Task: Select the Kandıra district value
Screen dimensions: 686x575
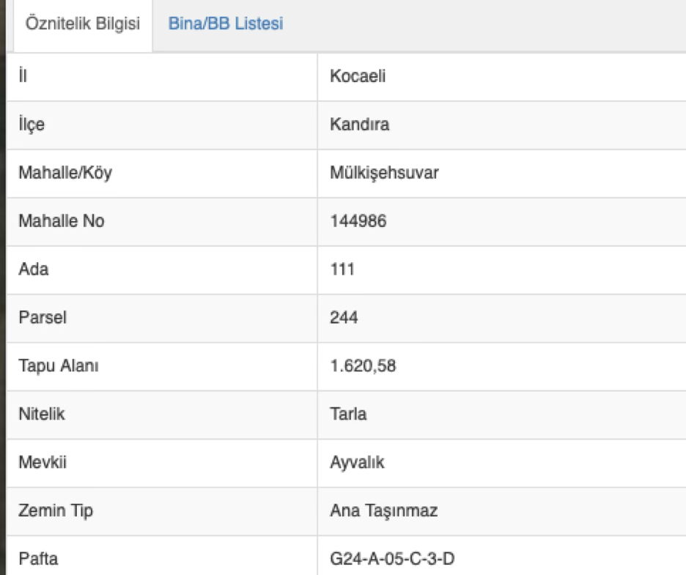Action: pyautogui.click(x=360, y=125)
